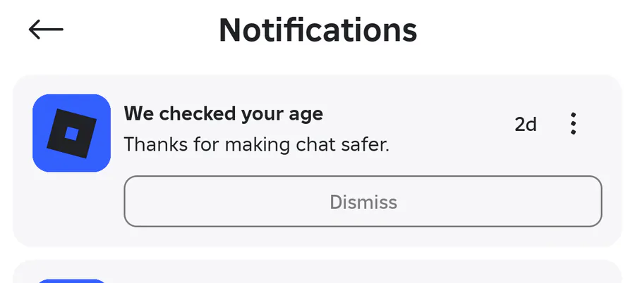Viewport: 635px width, 283px height.
Task: Select the blue Roblox avatar thumbnail
Action: point(71,133)
